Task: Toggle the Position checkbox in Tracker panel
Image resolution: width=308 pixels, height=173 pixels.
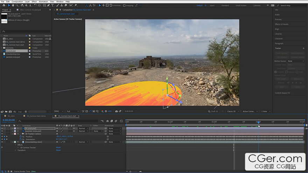Action: (x=275, y=72)
